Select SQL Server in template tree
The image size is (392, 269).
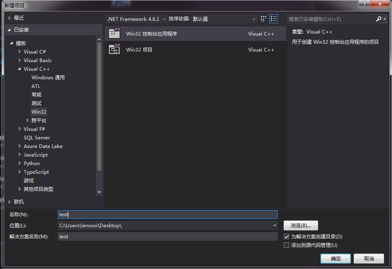click(37, 137)
